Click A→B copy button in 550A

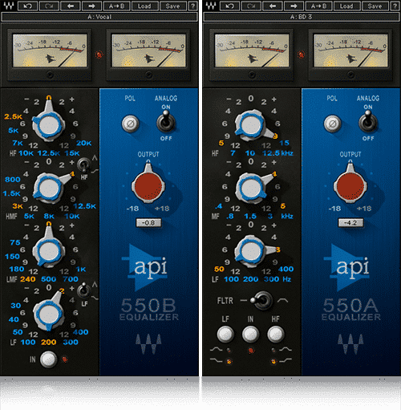tap(318, 6)
